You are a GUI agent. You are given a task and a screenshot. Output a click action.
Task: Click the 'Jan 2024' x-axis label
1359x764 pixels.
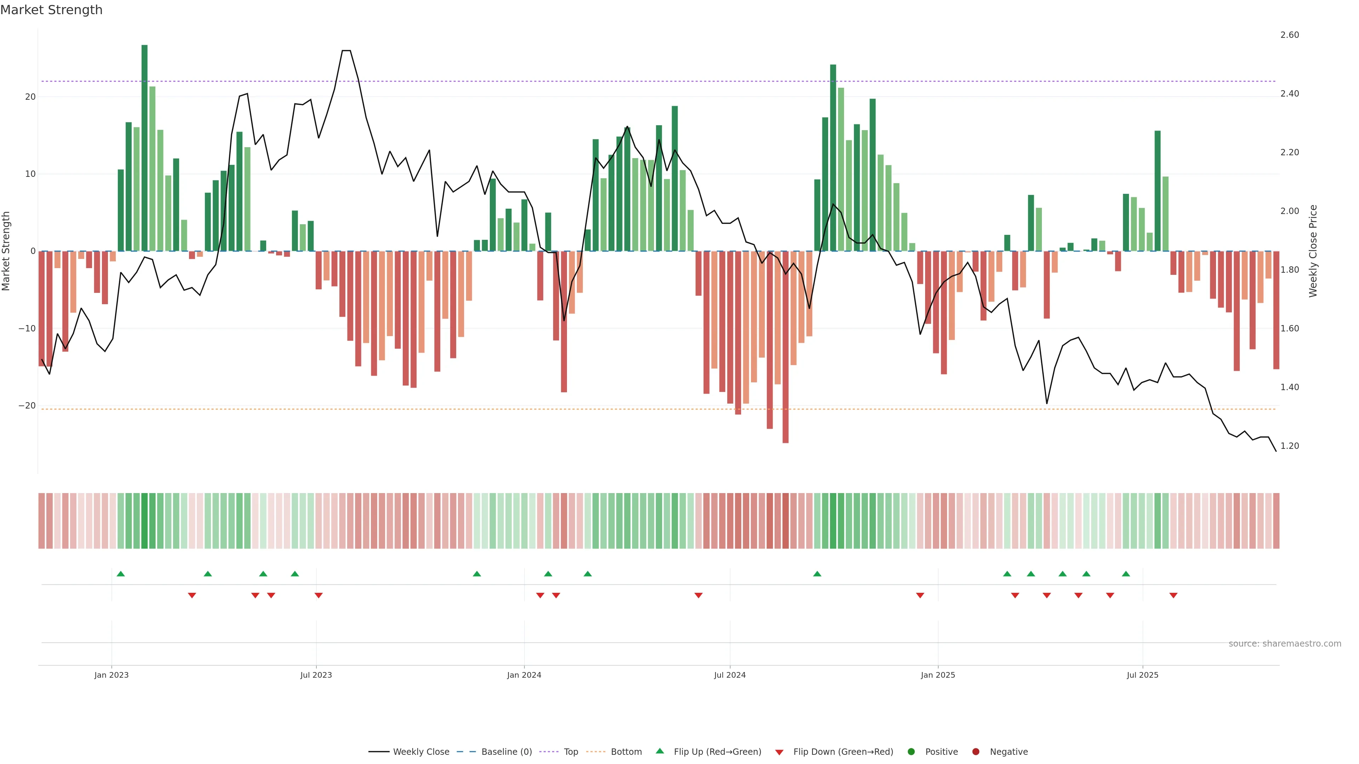(524, 675)
